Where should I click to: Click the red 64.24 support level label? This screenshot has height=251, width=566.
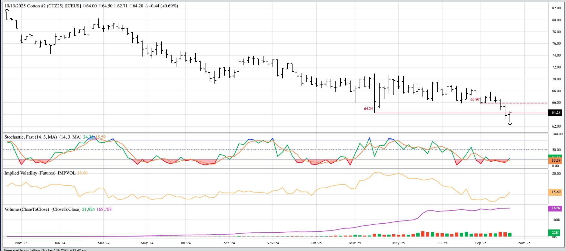[x=368, y=109]
